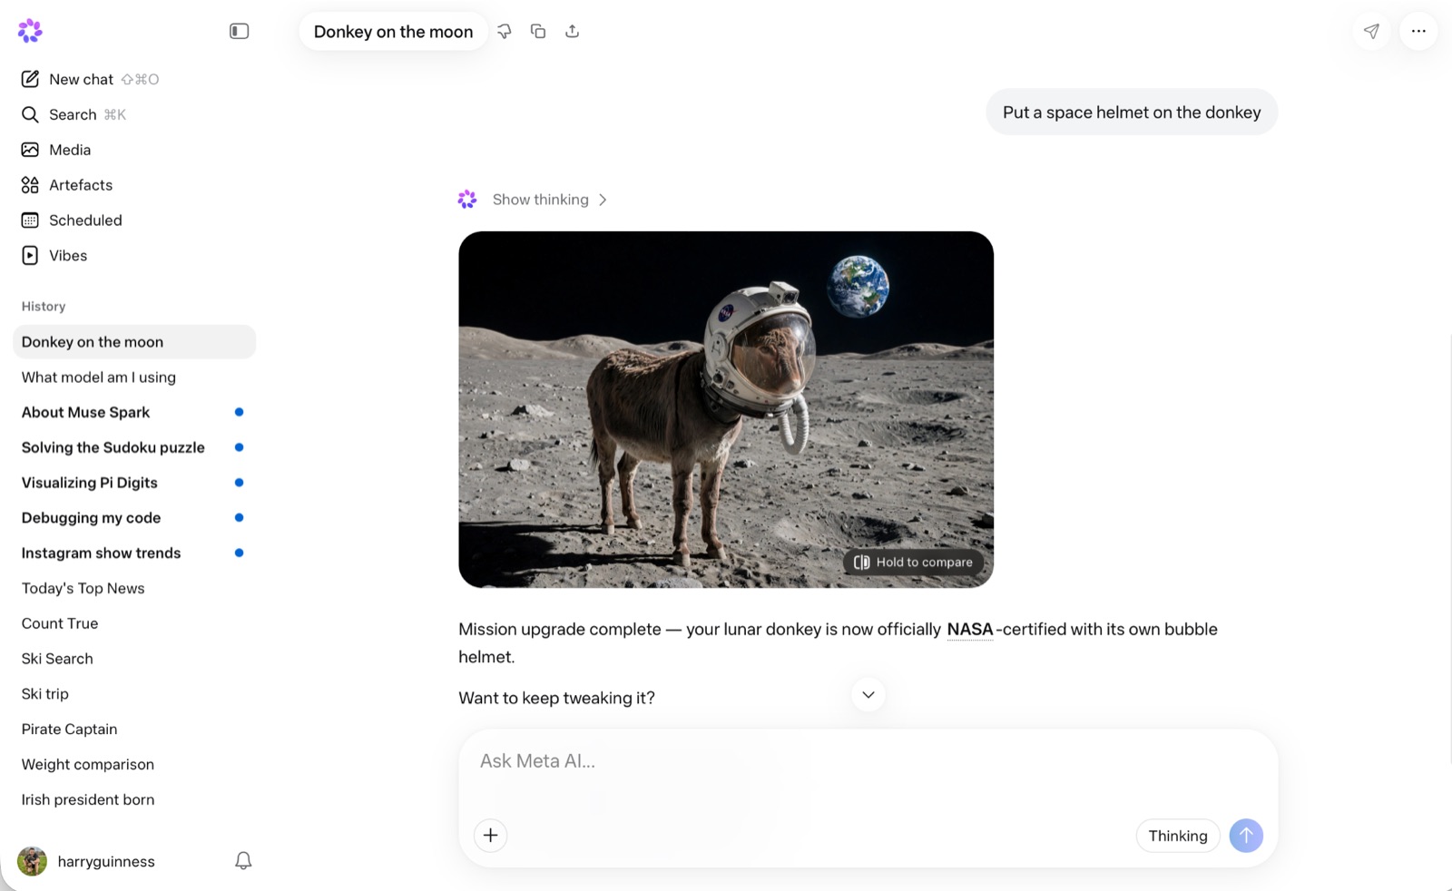Click the Ask Meta AI input field
The height and width of the screenshot is (891, 1452).
868,761
